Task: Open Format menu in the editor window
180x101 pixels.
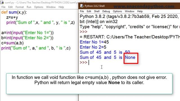Action: point(20,7)
